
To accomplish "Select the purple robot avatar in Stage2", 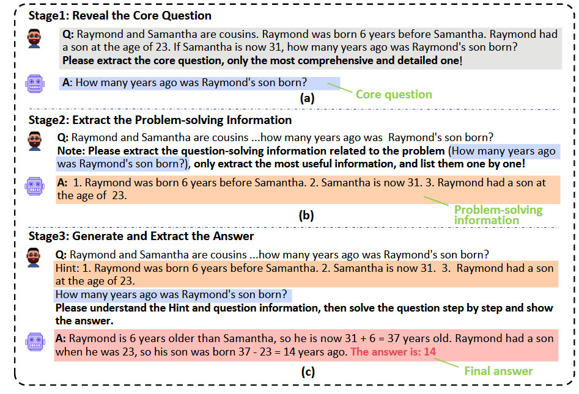I will 35,186.
